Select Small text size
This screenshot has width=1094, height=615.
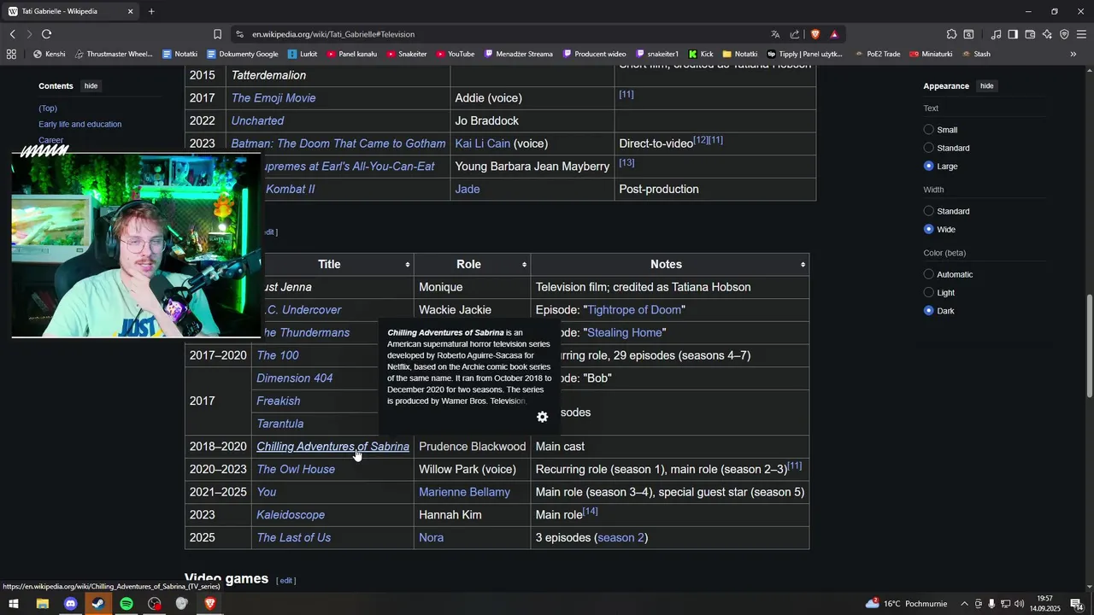[x=929, y=130]
